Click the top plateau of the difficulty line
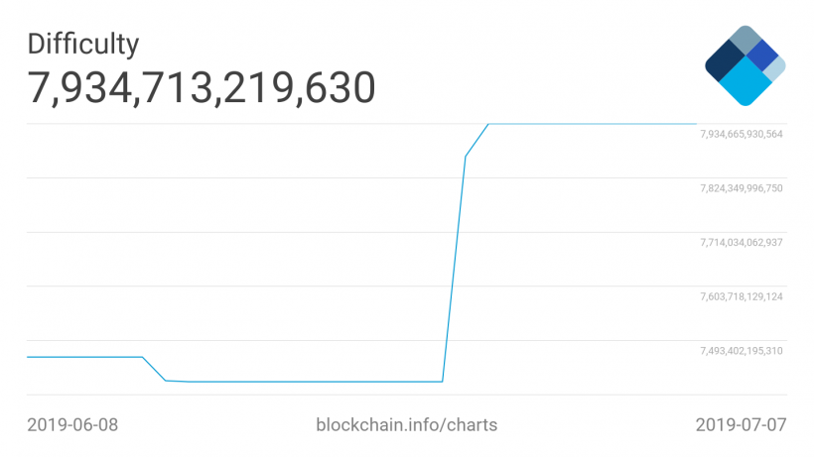Image resolution: width=814 pixels, height=457 pixels. pos(596,124)
